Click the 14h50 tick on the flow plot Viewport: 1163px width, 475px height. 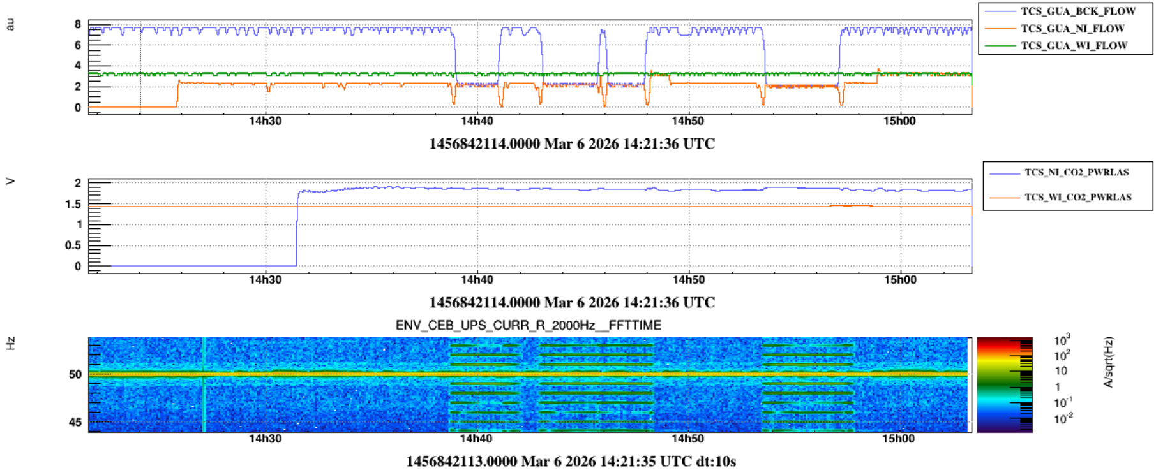pyautogui.click(x=688, y=121)
